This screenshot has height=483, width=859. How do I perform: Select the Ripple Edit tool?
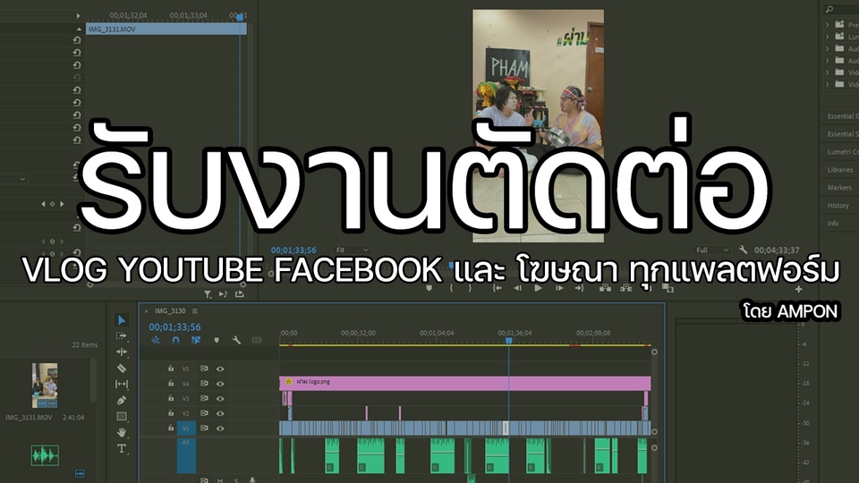tap(122, 352)
